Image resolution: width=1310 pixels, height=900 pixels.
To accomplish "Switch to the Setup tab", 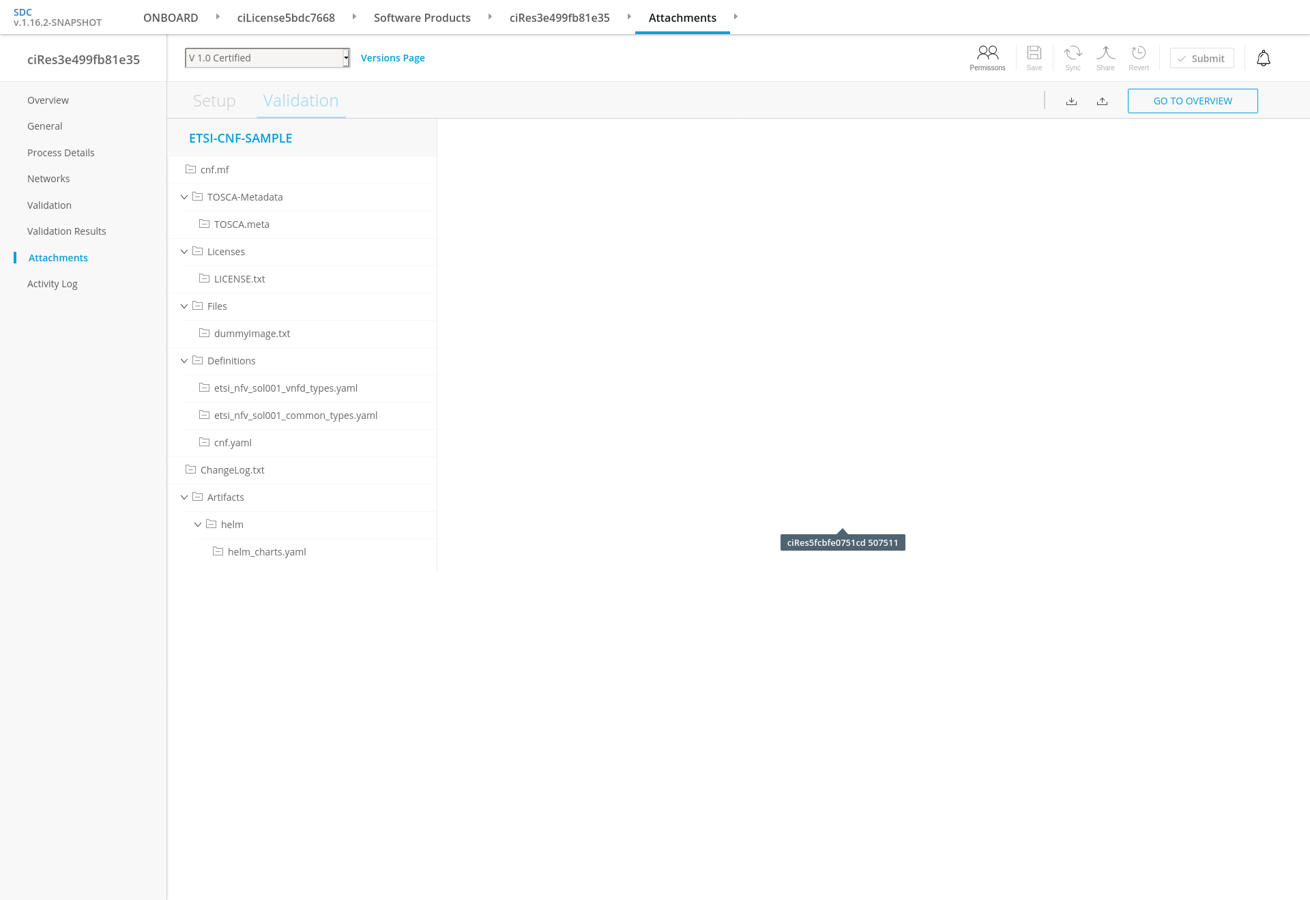I will point(214,101).
